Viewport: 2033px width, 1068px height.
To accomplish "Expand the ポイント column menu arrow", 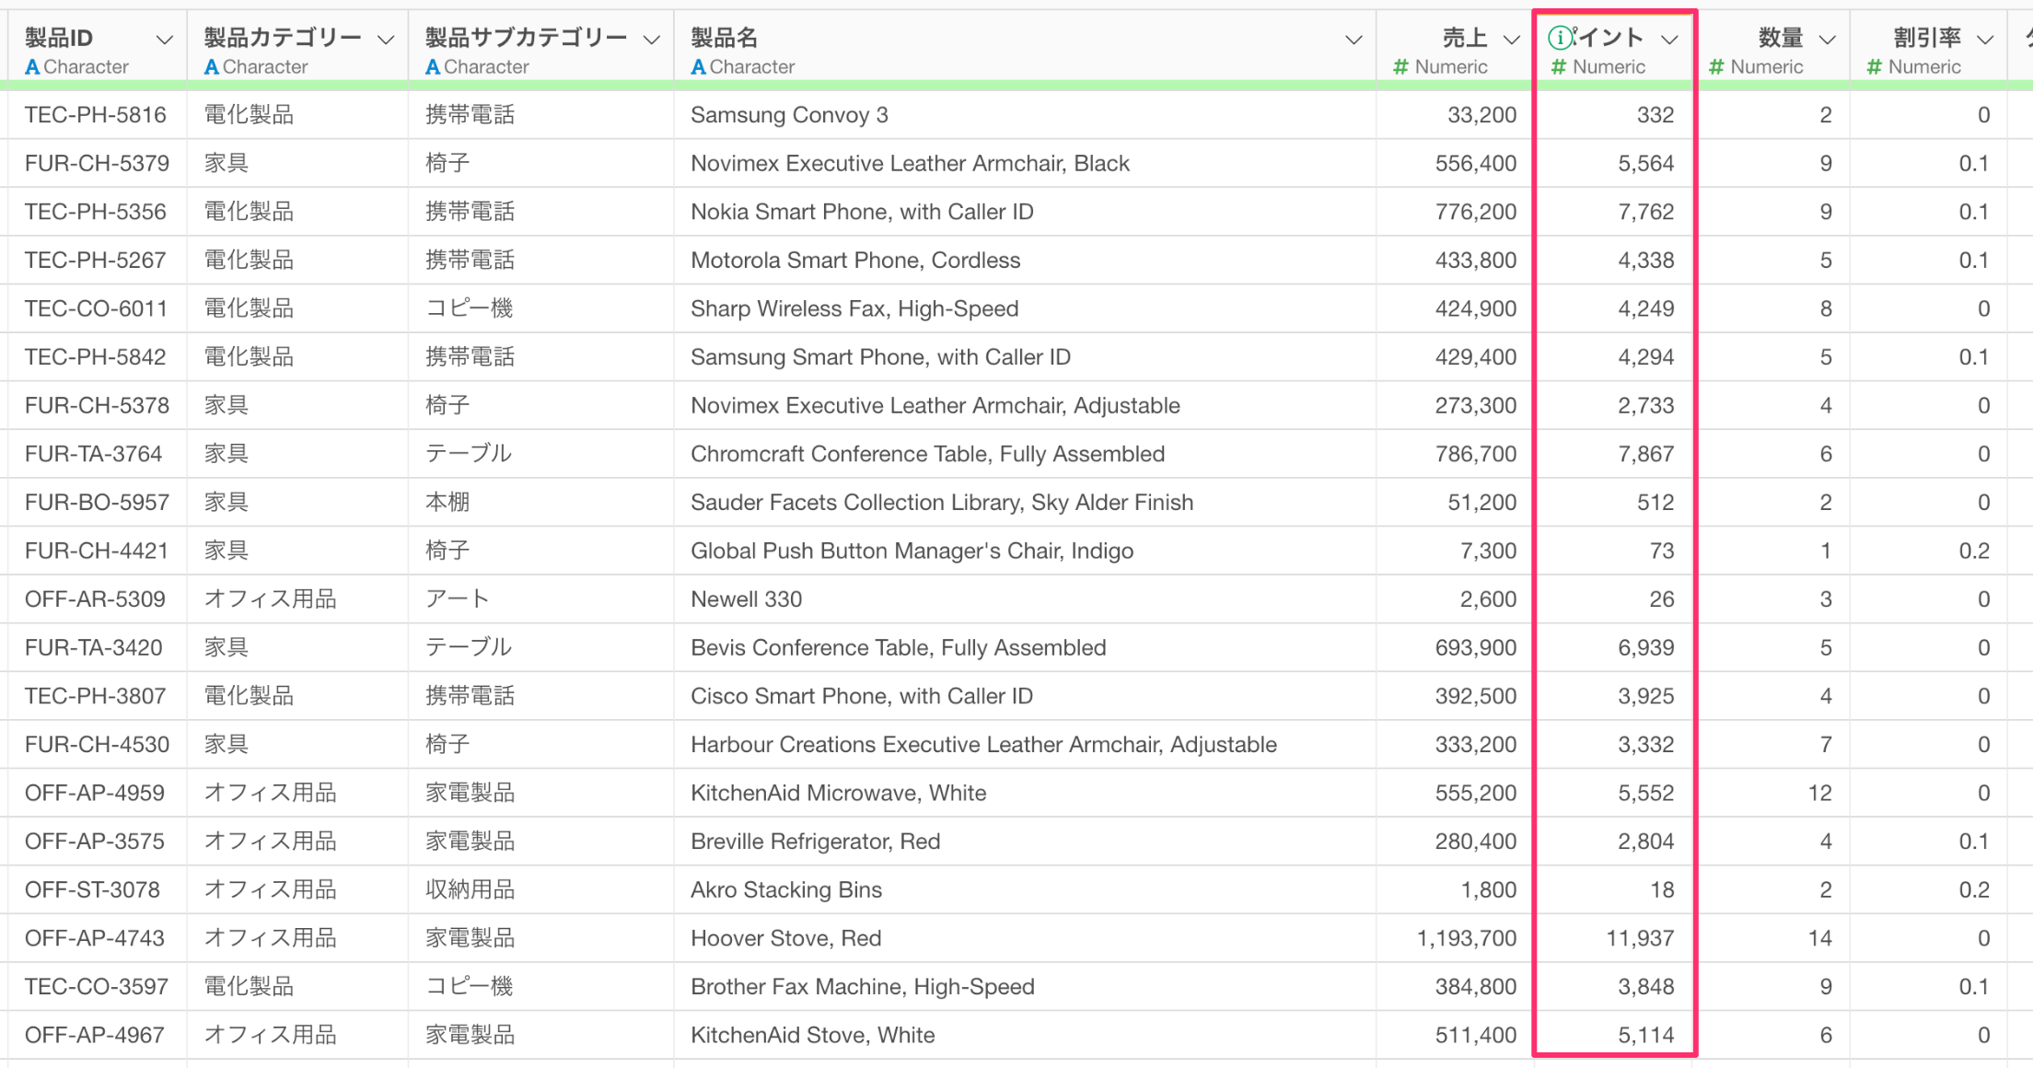I will pyautogui.click(x=1669, y=40).
